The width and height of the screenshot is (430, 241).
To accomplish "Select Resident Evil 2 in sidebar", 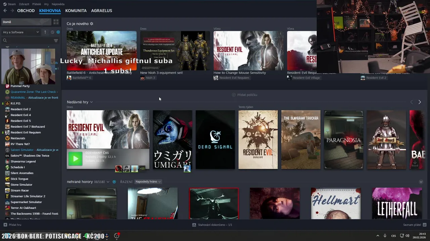I will (20, 109).
